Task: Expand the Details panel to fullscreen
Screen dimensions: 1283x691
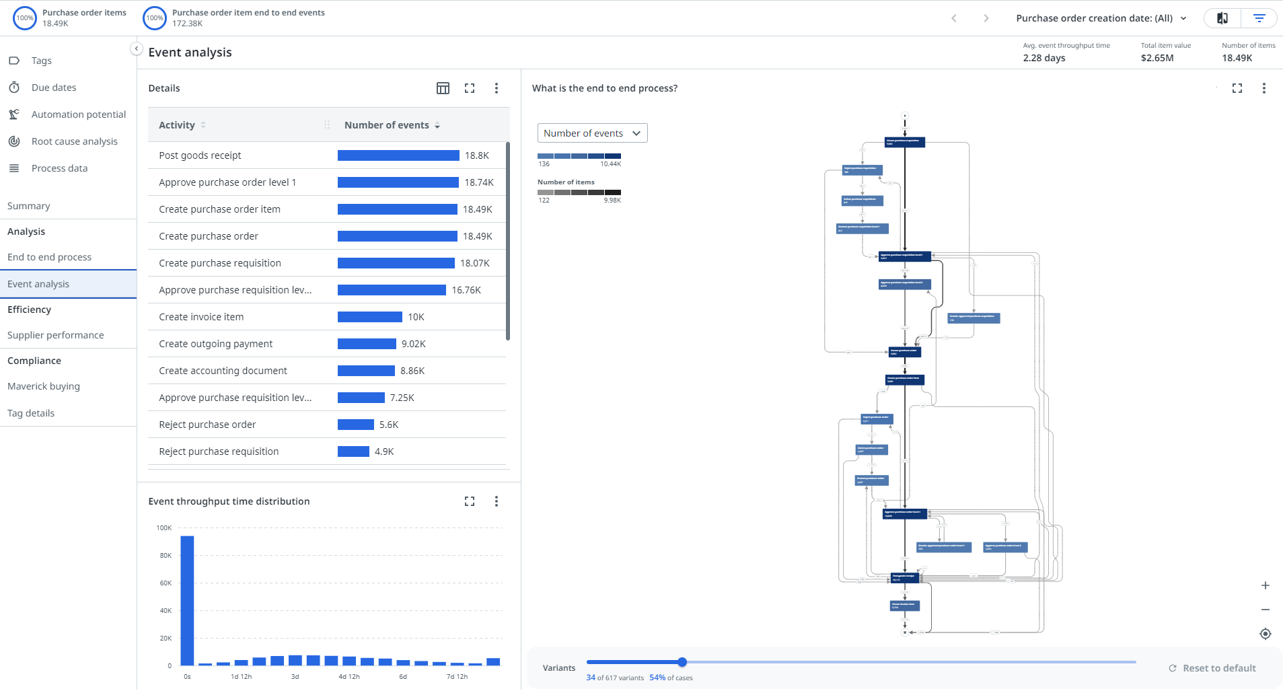Action: click(470, 88)
